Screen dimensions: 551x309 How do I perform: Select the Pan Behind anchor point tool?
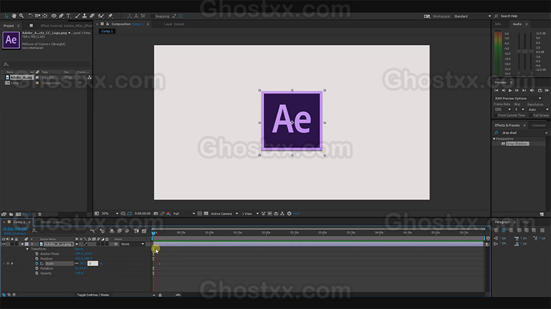pyautogui.click(x=45, y=16)
